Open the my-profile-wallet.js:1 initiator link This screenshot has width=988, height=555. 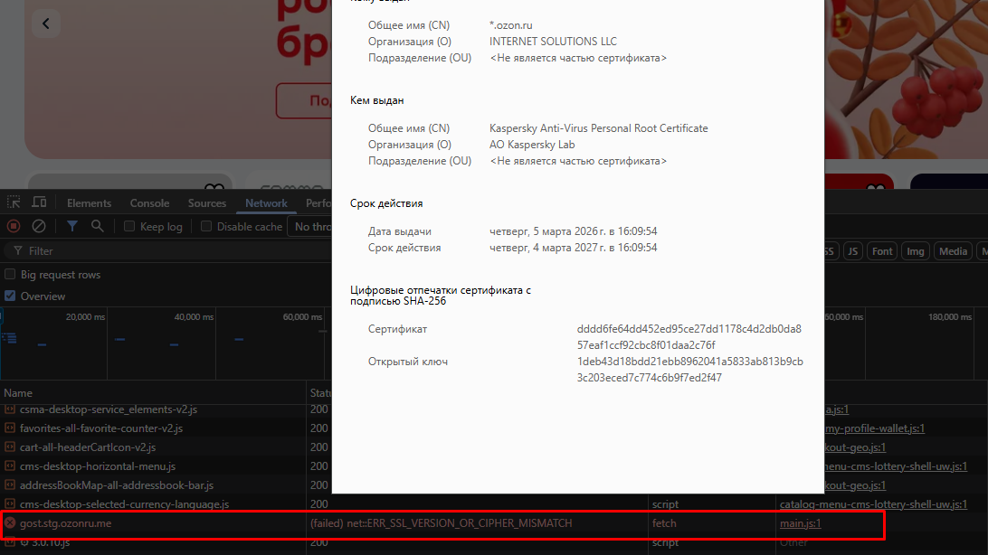click(875, 428)
